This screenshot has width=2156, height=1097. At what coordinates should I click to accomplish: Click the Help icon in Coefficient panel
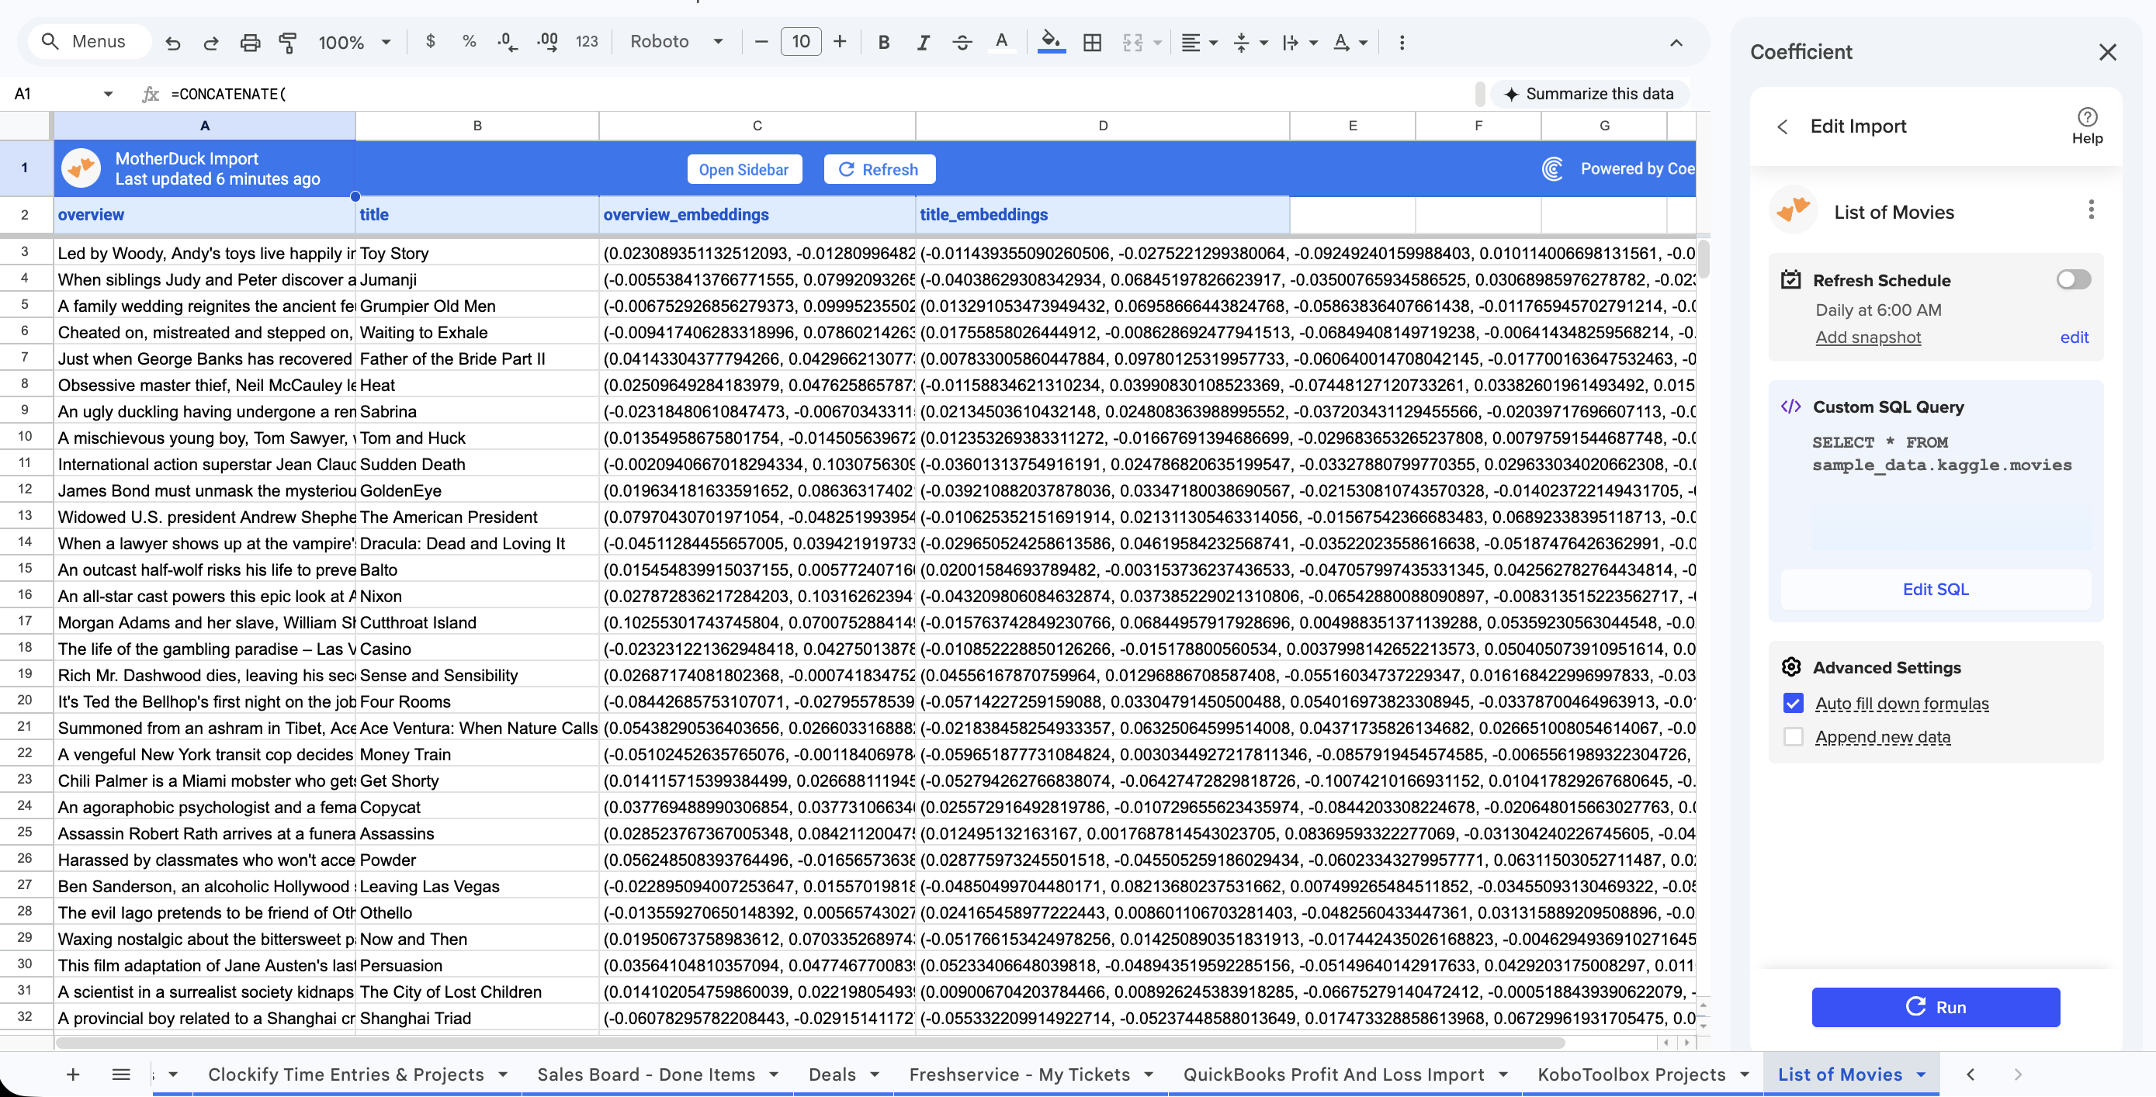[x=2086, y=126]
